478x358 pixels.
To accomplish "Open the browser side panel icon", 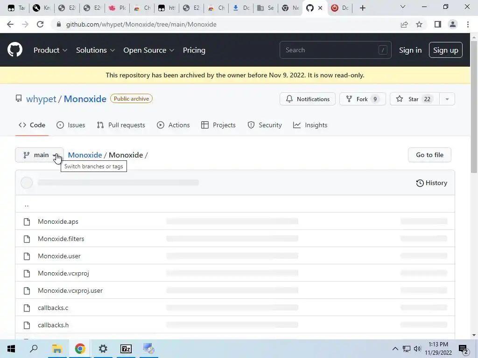I will [438, 24].
